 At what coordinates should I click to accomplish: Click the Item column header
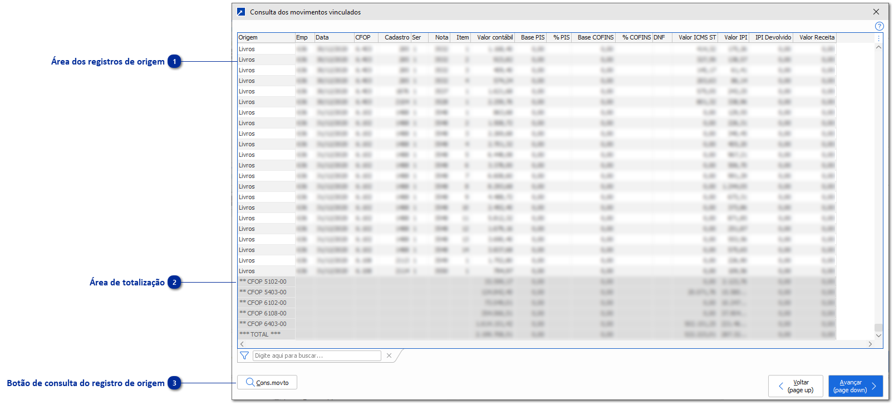pos(460,37)
